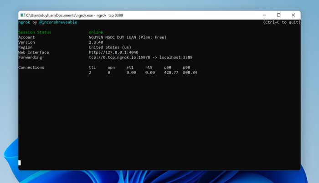The height and width of the screenshot is (183, 319).
Task: Click the 'NGUYEN NGOC DUY LUAN (Plan: Free)' value
Action: tap(128, 37)
